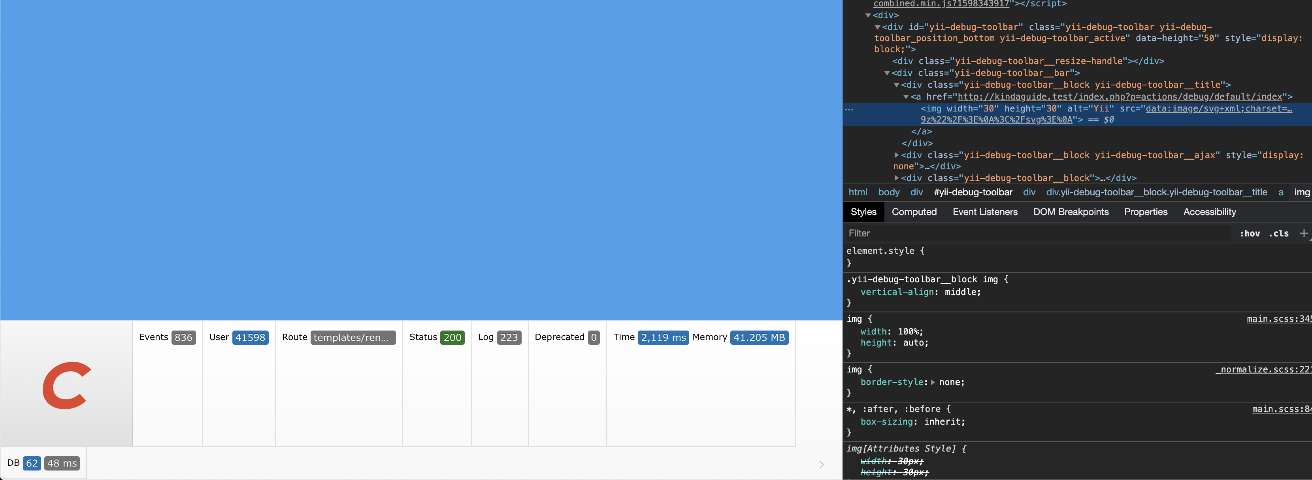This screenshot has width=1312, height=480.
Task: Open the User 41598 debug panel
Action: coord(238,337)
